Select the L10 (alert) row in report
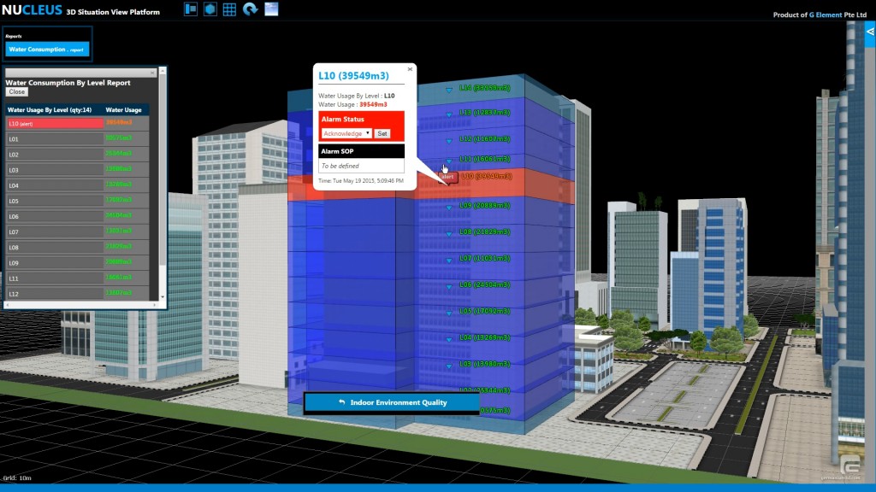This screenshot has width=876, height=492. point(77,123)
